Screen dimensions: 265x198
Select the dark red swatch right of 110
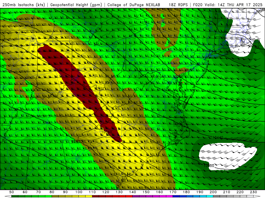tap(95, 196)
